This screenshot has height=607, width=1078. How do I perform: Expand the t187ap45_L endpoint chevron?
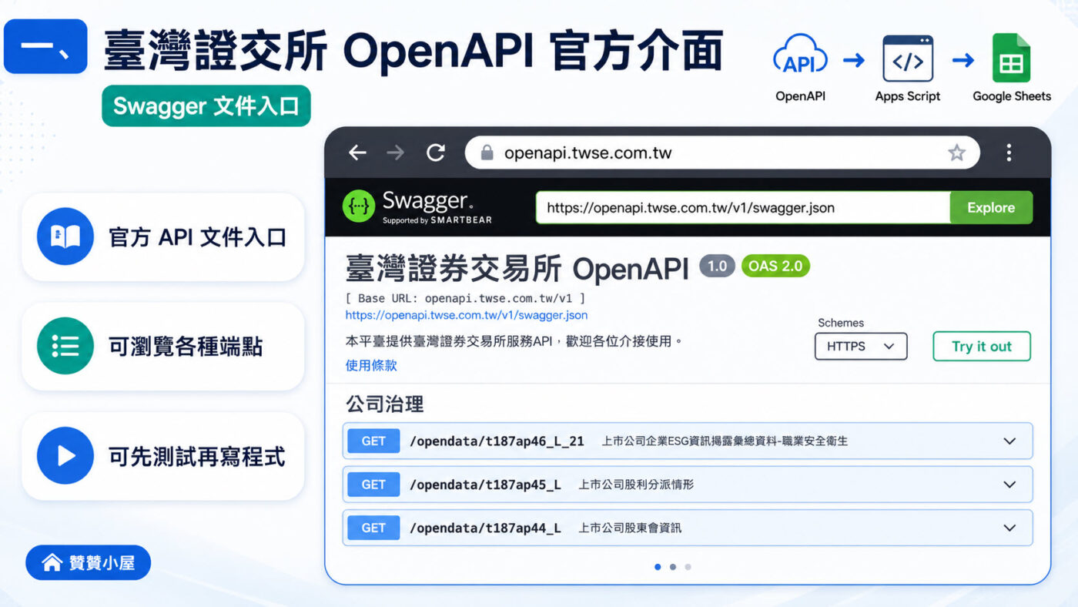(x=1009, y=485)
